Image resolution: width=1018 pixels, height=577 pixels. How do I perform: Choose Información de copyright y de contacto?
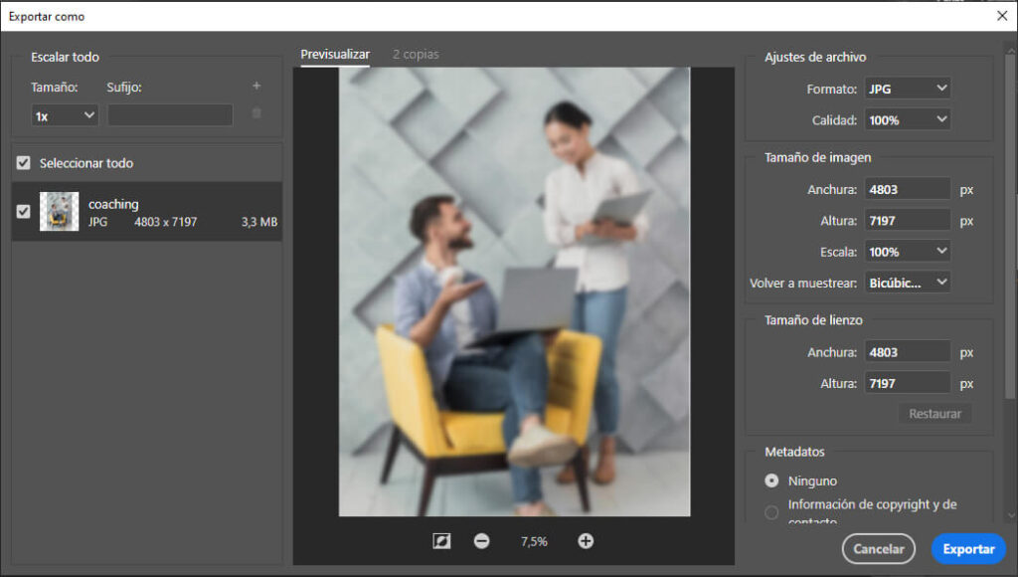coord(770,512)
